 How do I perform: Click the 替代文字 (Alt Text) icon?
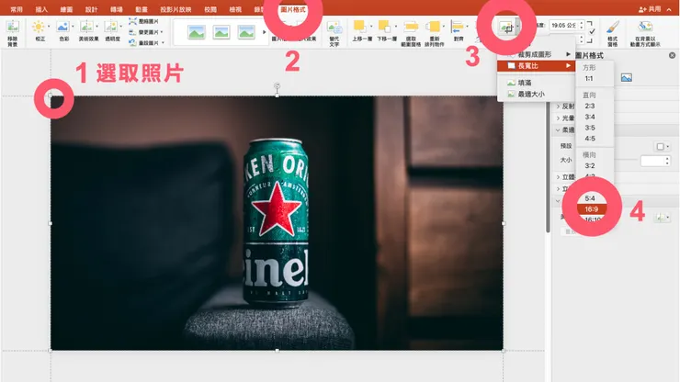pyautogui.click(x=334, y=28)
